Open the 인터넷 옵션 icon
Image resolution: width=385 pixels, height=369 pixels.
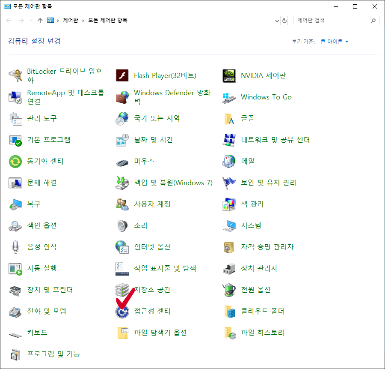pos(122,247)
